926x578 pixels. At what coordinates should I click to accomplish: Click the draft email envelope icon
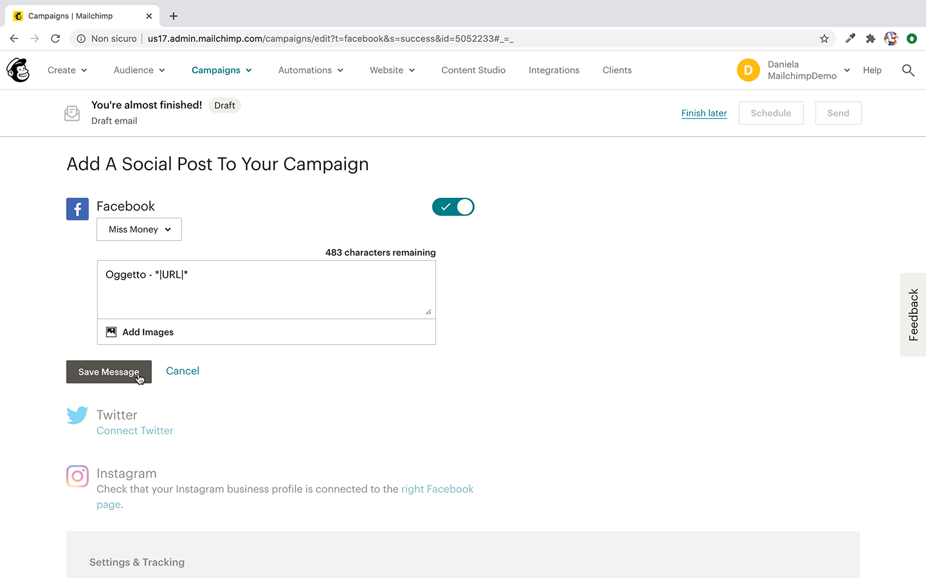[x=72, y=113]
